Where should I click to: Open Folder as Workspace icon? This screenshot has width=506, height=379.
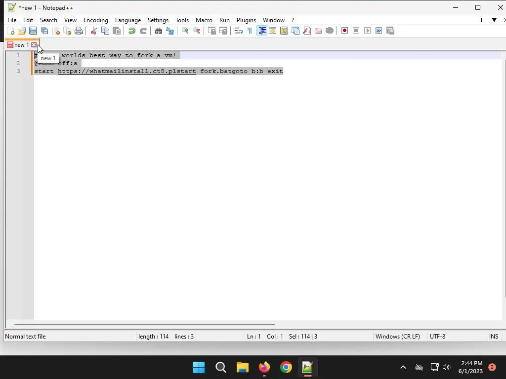318,31
